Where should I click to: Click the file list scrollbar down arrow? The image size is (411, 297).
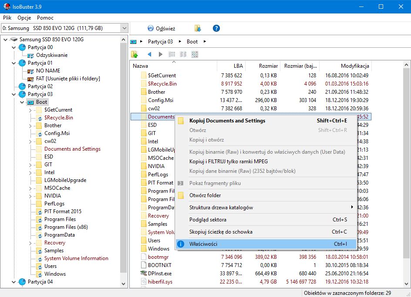[407, 284]
